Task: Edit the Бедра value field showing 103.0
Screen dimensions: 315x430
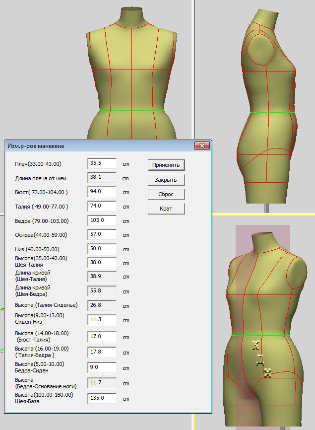Action: tap(102, 220)
